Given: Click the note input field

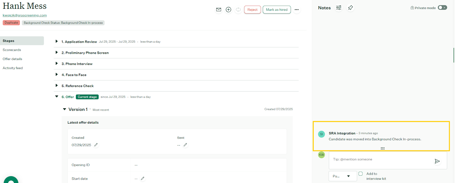Looking at the screenshot, I should click(381, 160).
